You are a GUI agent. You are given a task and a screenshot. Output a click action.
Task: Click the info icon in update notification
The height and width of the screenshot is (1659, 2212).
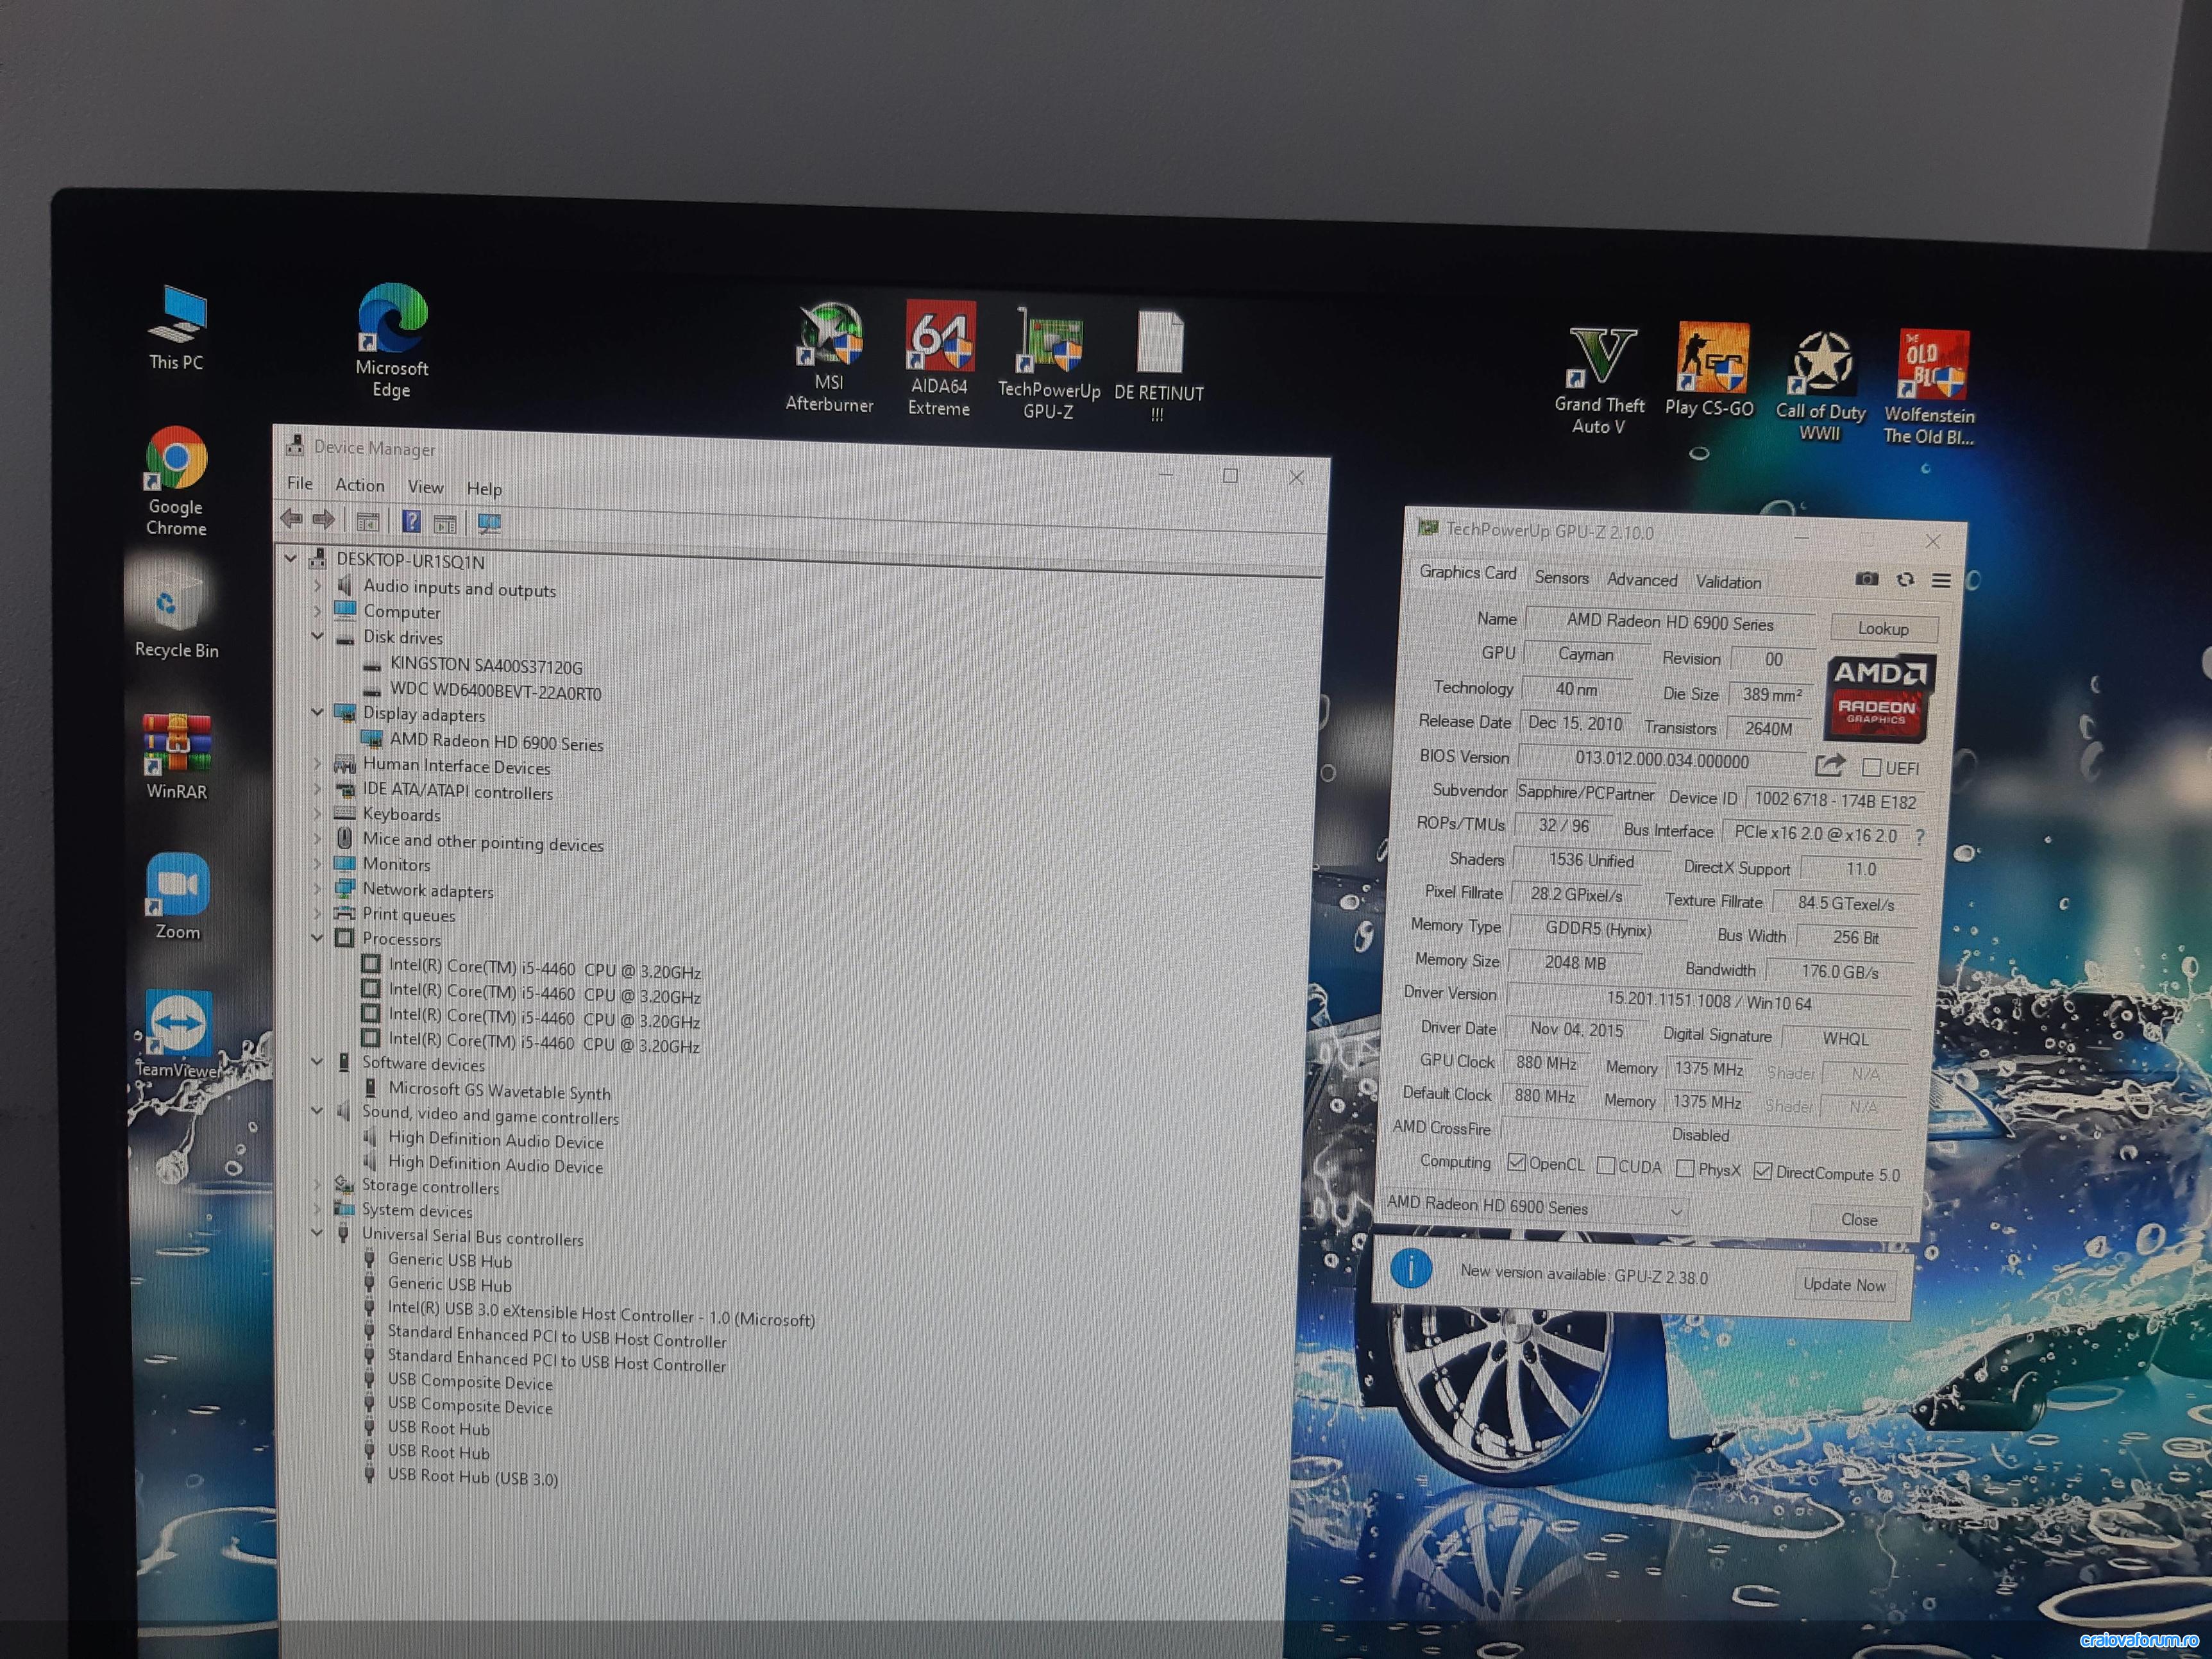tap(1411, 1269)
